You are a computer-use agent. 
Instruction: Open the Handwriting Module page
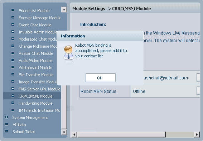click(x=35, y=103)
